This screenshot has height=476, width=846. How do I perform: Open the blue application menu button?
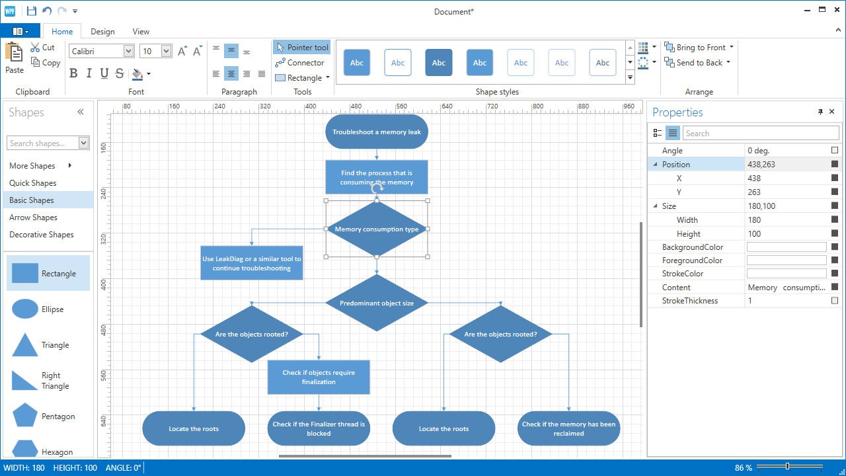coord(20,31)
